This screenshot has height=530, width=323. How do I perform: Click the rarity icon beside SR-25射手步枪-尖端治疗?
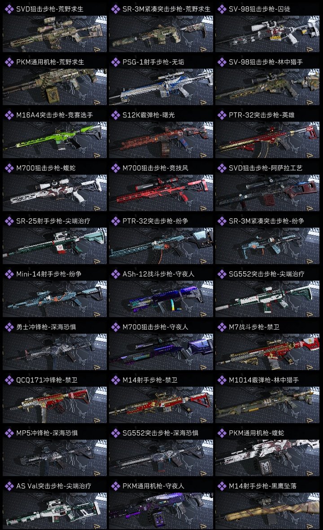(x=9, y=221)
